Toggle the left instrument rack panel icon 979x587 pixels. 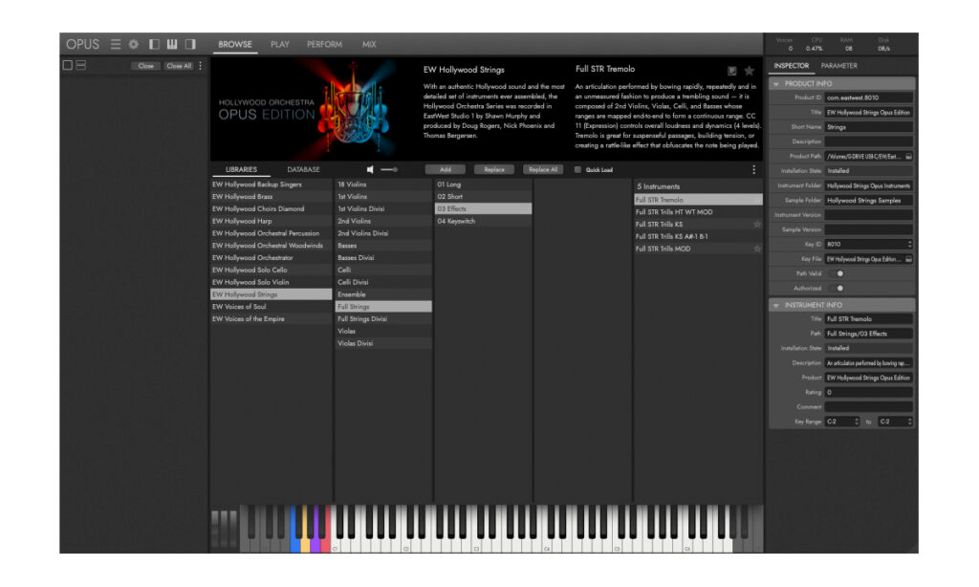(154, 44)
